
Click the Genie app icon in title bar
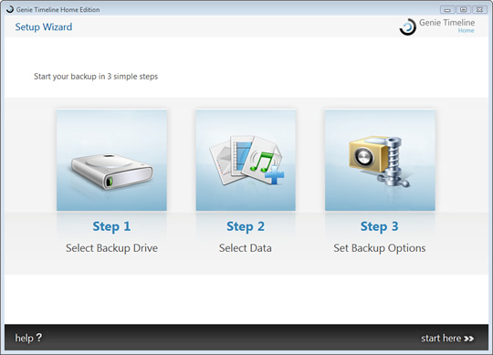[x=10, y=9]
